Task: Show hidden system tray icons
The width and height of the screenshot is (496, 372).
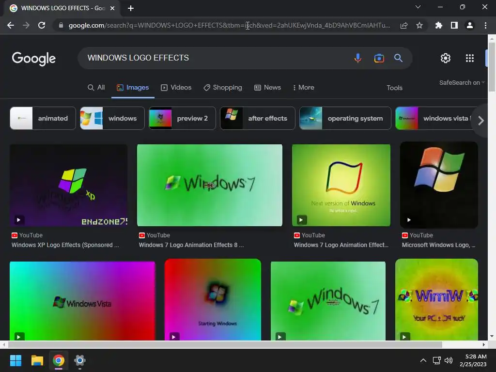Action: click(x=423, y=360)
